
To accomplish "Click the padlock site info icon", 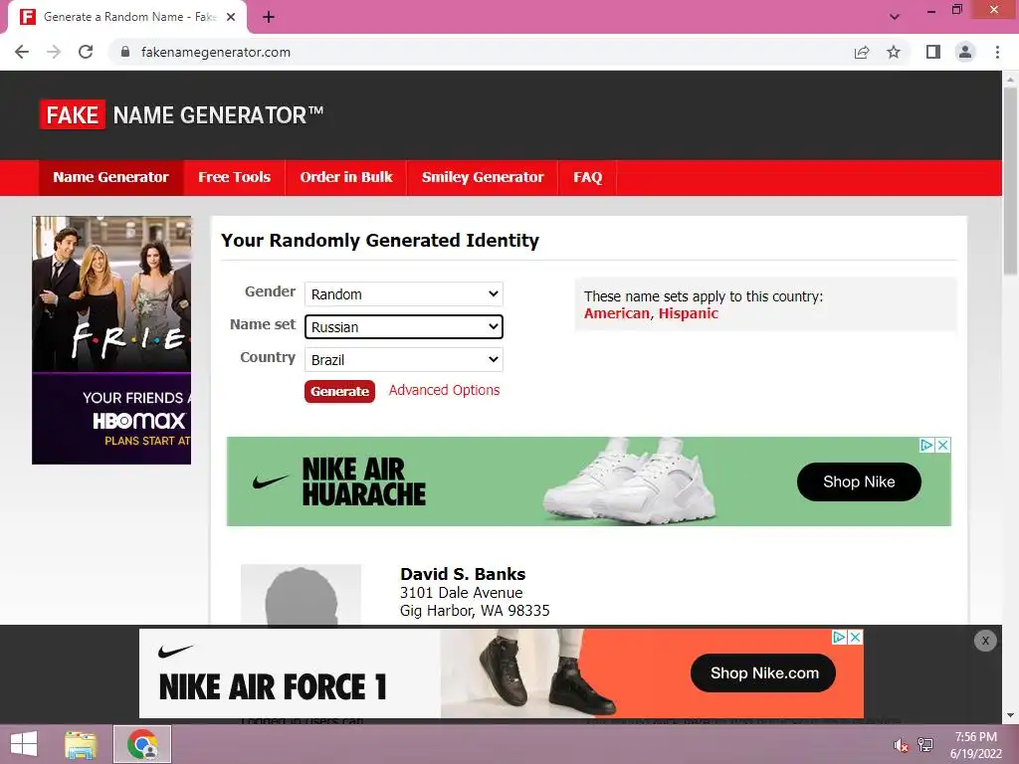I will point(125,52).
